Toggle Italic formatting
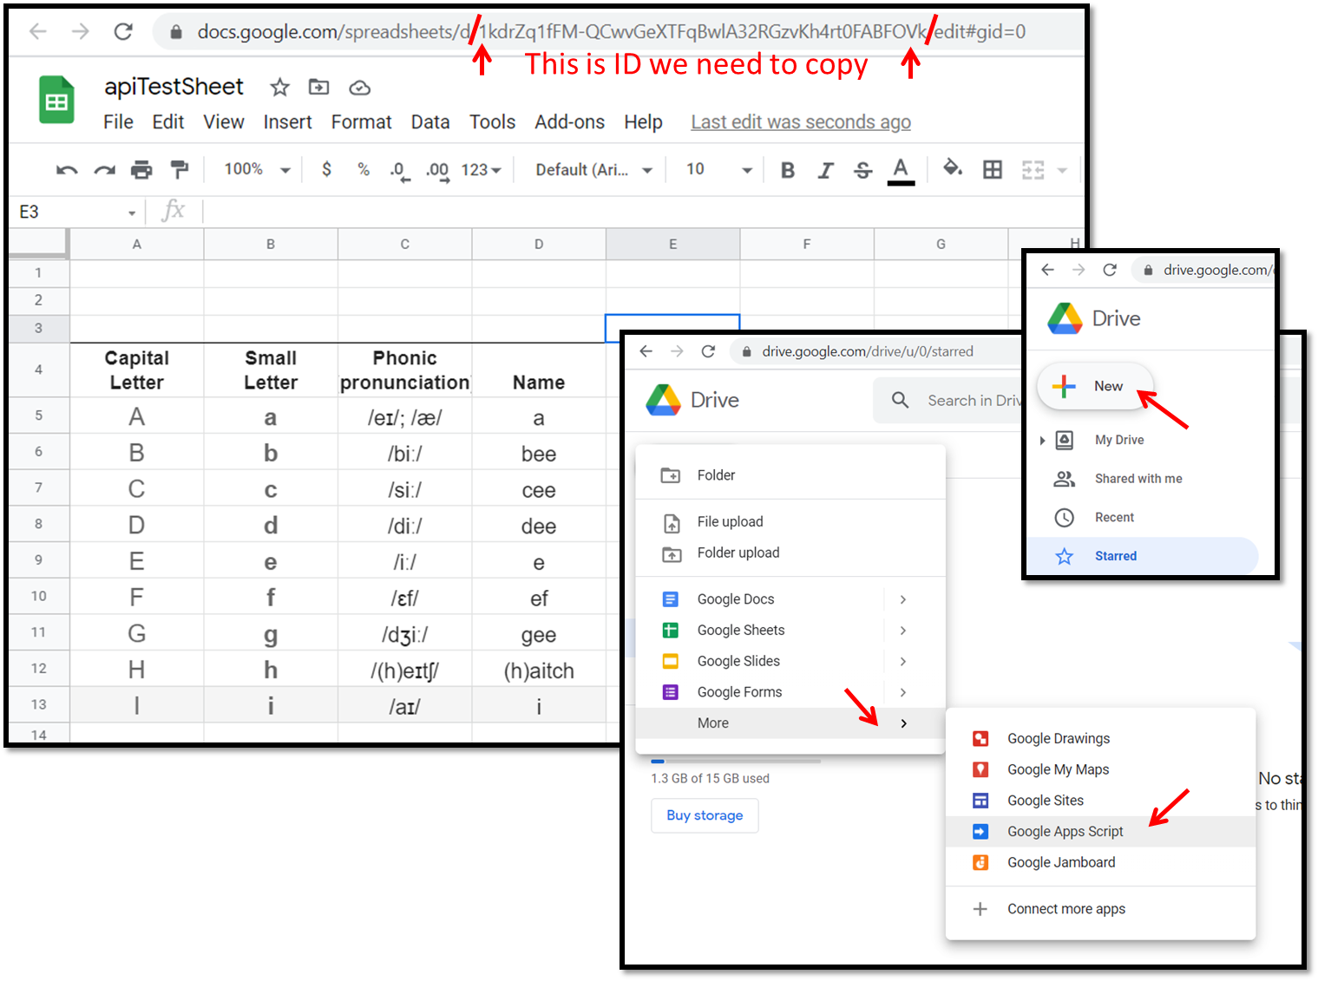1318x981 pixels. tap(825, 170)
